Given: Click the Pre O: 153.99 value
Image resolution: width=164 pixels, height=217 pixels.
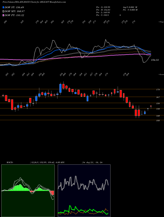Looking at the screenshot, I should pyautogui.click(x=103, y=7).
